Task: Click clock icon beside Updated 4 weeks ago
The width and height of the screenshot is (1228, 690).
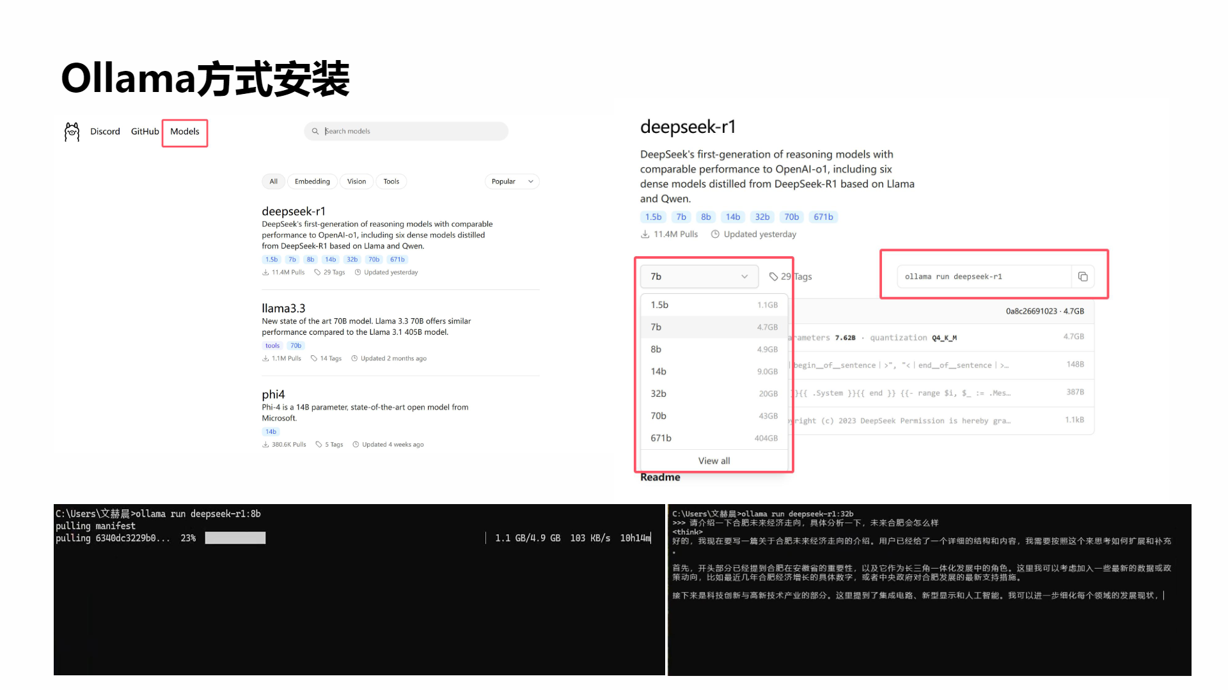Action: pyautogui.click(x=356, y=445)
